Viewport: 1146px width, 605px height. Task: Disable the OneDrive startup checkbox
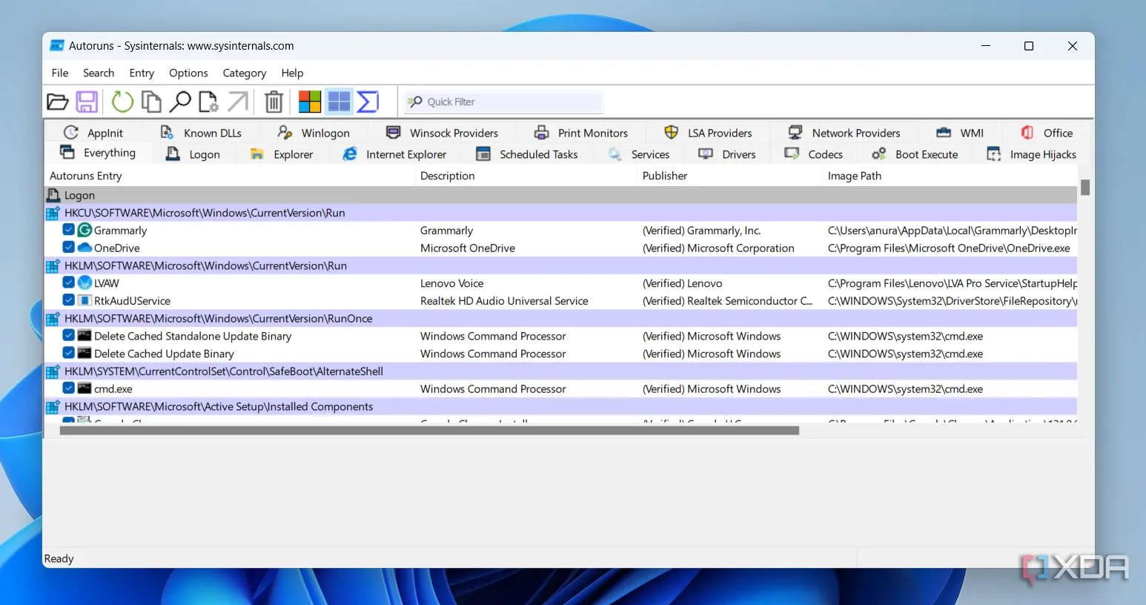68,248
